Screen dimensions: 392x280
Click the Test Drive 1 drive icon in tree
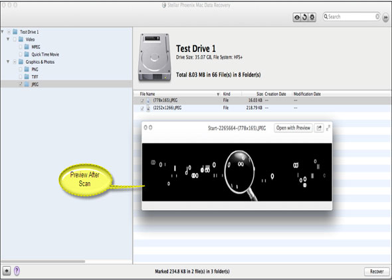(x=15, y=32)
